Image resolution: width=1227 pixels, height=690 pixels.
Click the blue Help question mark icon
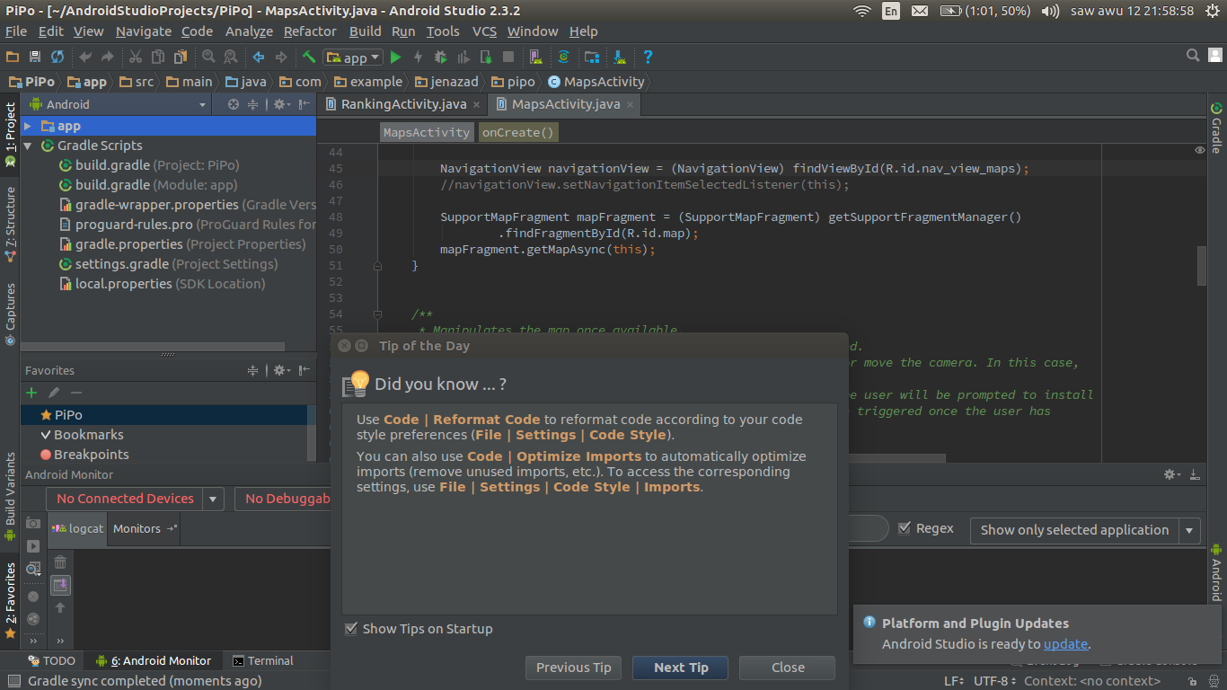[647, 57]
